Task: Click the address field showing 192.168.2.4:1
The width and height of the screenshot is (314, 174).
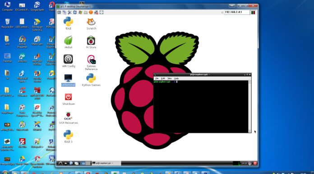Action: 237,12
